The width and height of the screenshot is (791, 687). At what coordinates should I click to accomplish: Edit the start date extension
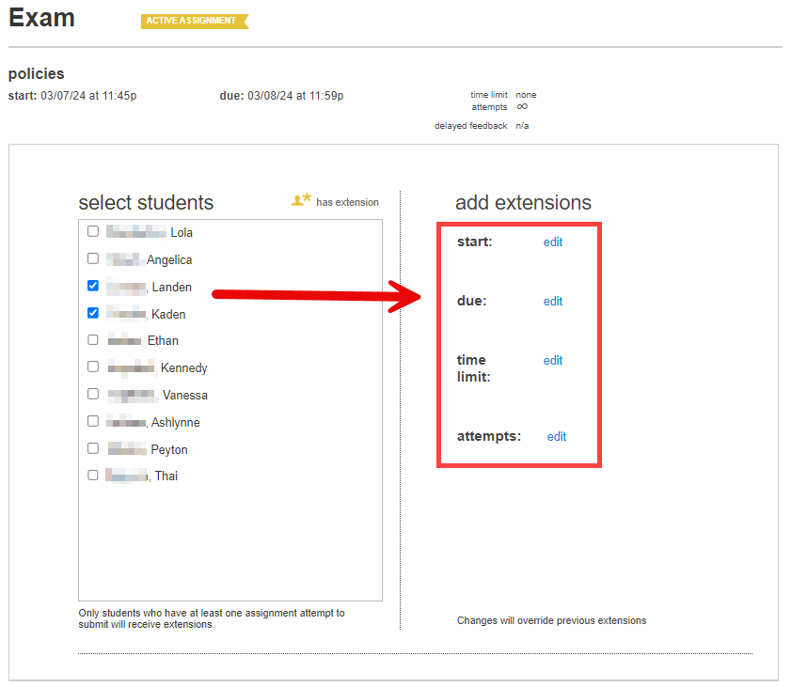tap(553, 242)
